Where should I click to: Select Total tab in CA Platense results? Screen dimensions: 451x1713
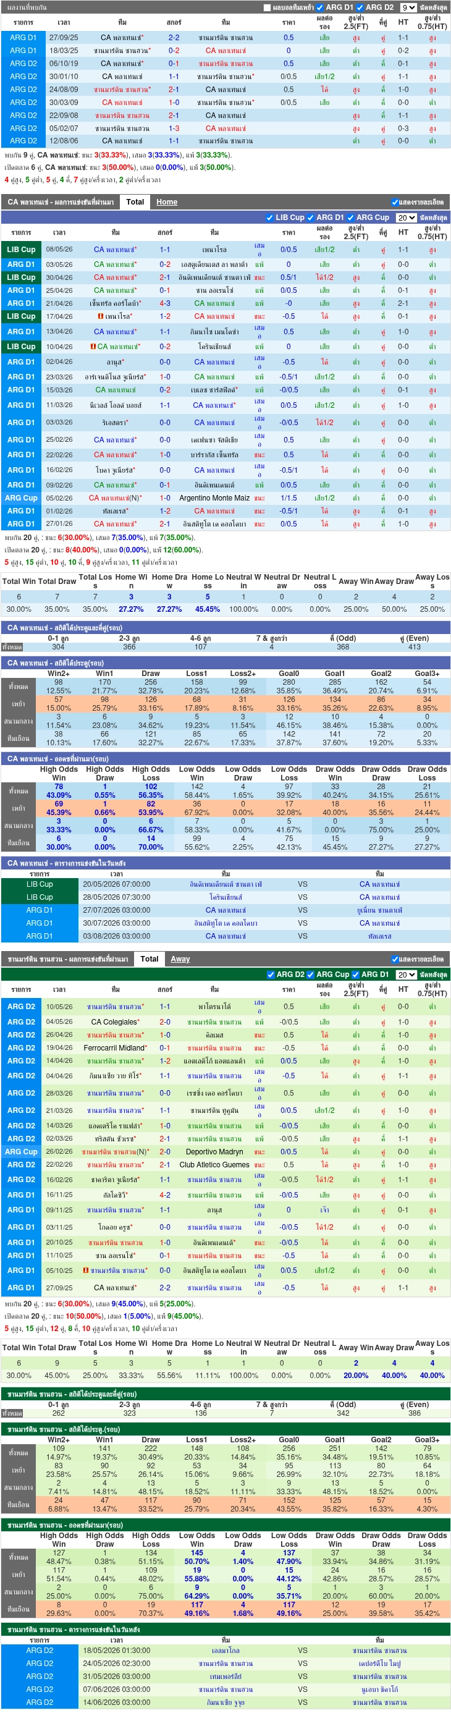(x=135, y=202)
